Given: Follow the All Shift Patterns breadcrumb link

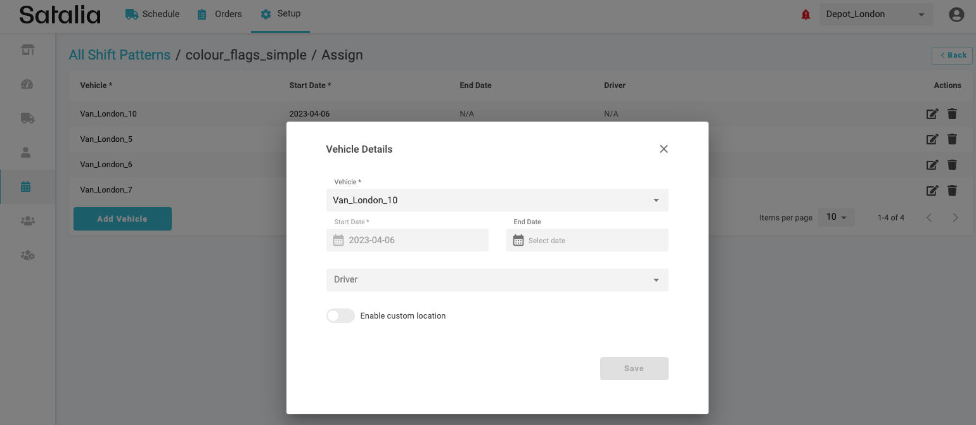Looking at the screenshot, I should point(119,55).
